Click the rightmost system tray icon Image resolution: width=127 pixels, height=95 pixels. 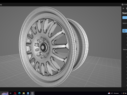click(126, 93)
